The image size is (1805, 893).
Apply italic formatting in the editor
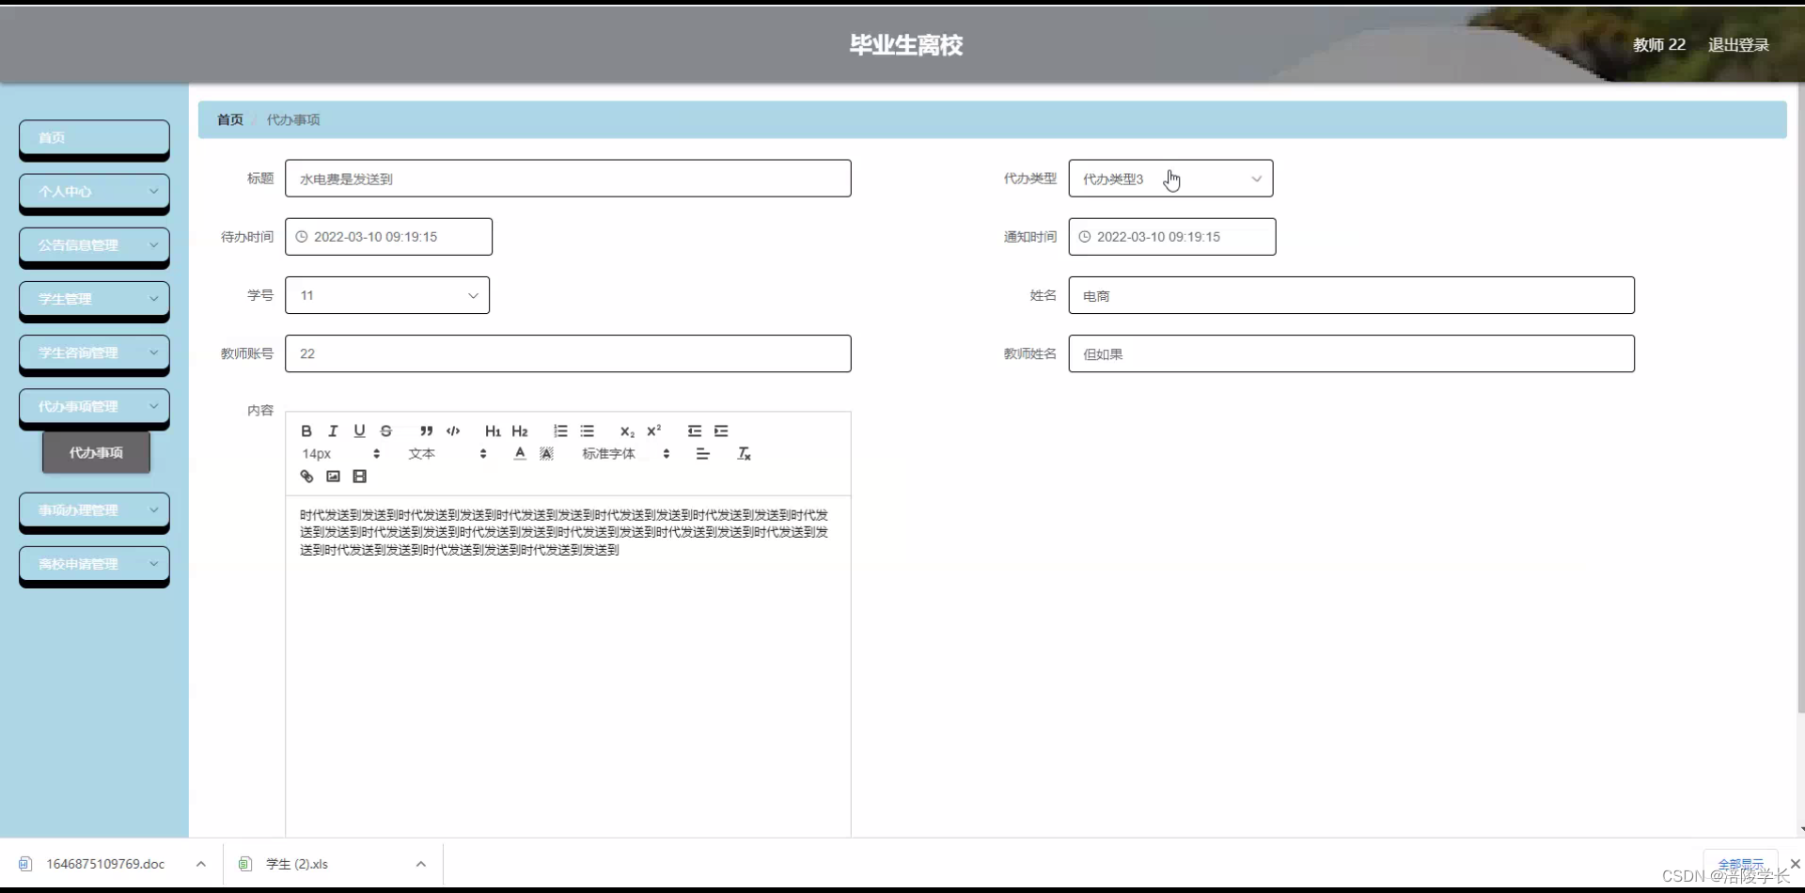pyautogui.click(x=332, y=431)
